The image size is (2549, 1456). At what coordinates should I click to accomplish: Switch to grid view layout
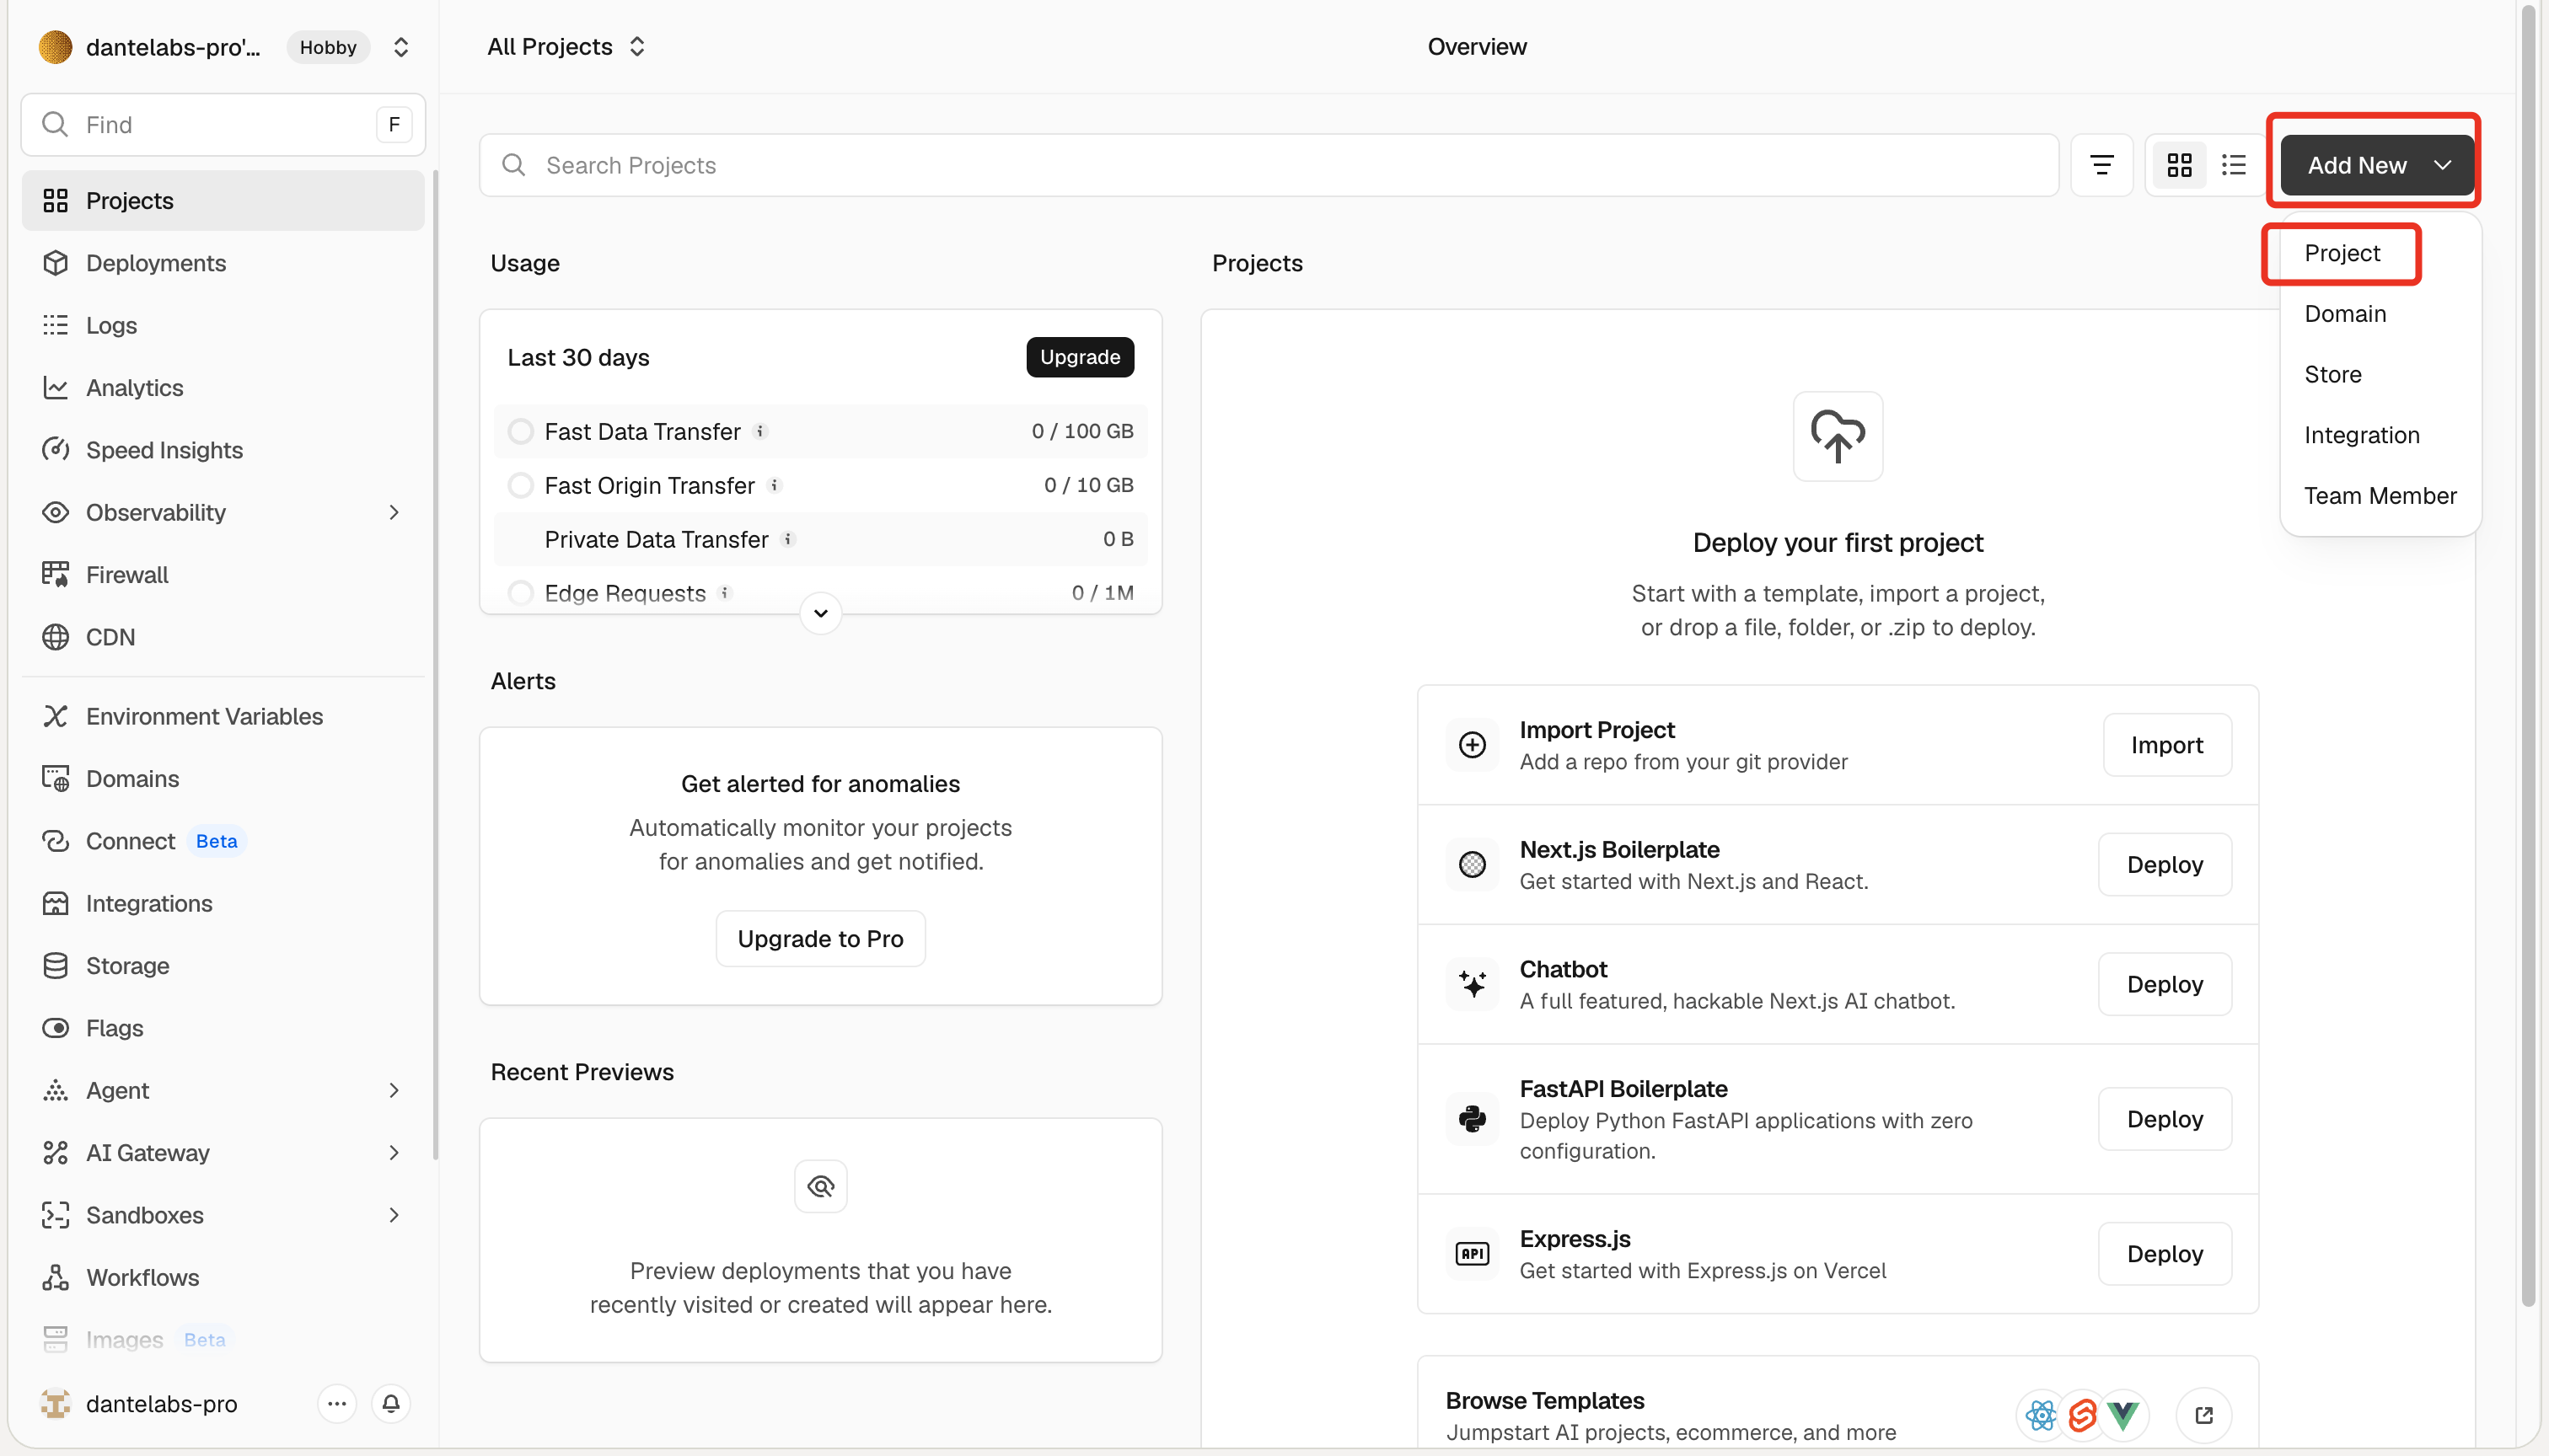[2179, 165]
